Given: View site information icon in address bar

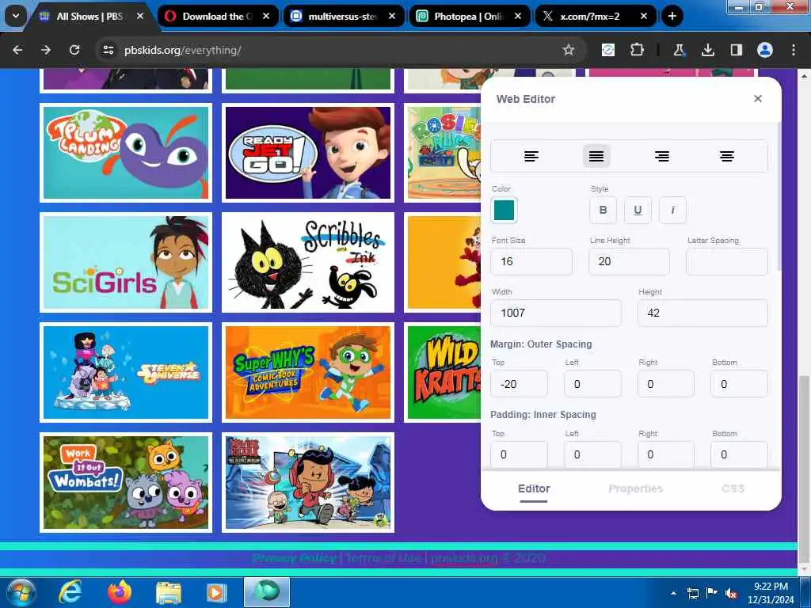Looking at the screenshot, I should click(108, 50).
